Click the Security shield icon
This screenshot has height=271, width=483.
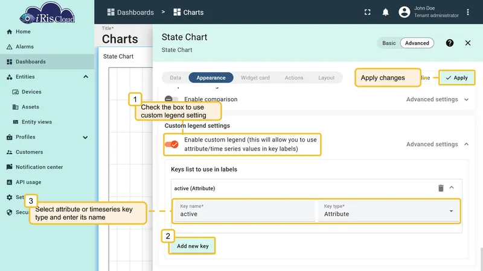(10, 213)
